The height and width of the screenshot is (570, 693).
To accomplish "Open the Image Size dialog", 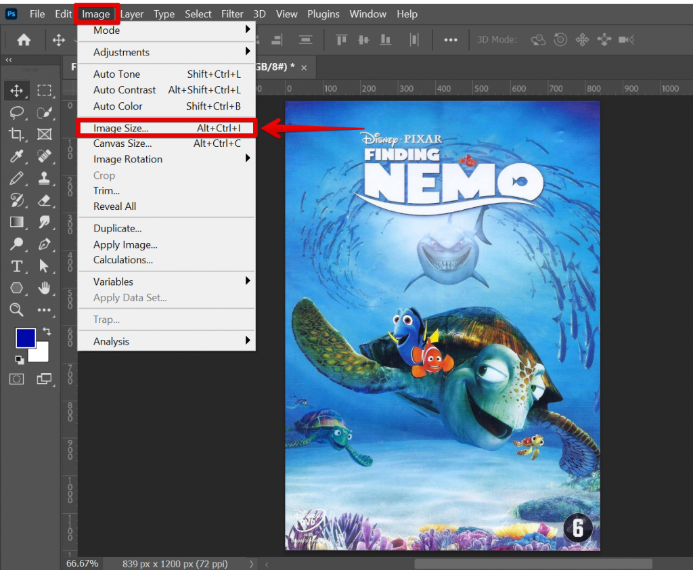I will pyautogui.click(x=119, y=128).
